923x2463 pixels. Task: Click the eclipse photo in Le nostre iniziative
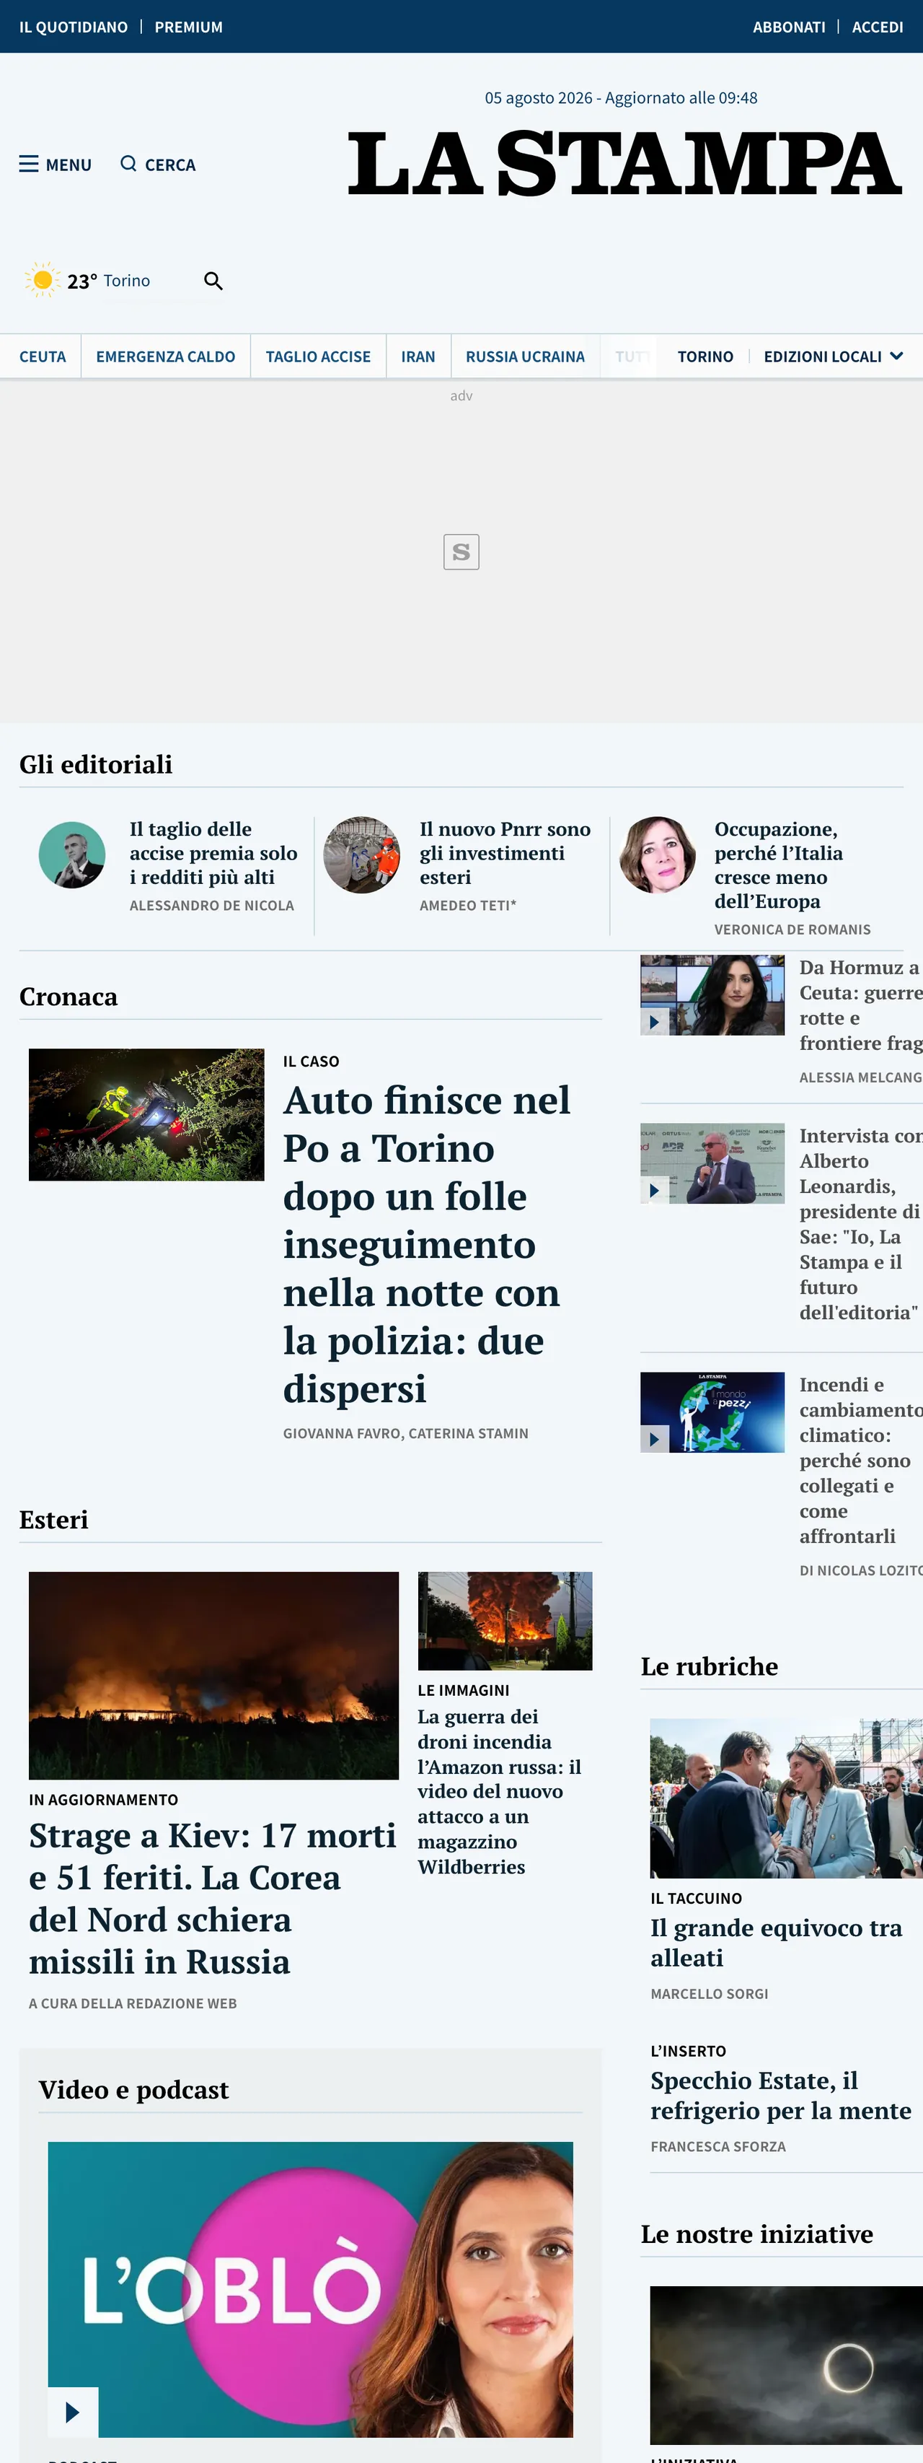click(x=787, y=2366)
